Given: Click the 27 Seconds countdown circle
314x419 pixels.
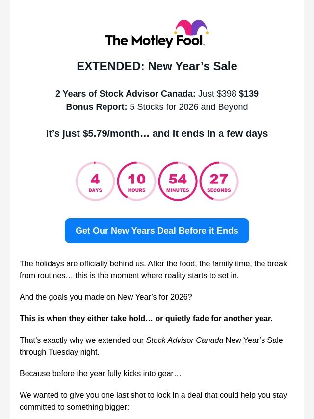Looking at the screenshot, I should [x=219, y=182].
